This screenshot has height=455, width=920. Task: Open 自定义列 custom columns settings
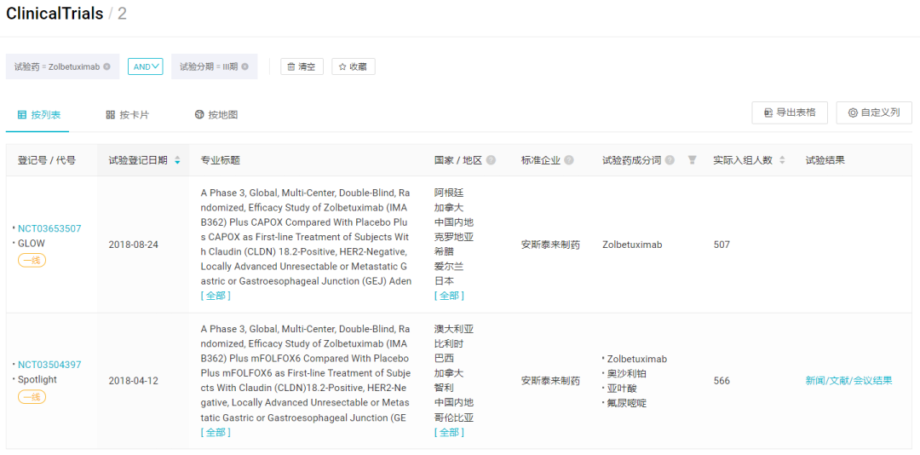[x=873, y=112]
